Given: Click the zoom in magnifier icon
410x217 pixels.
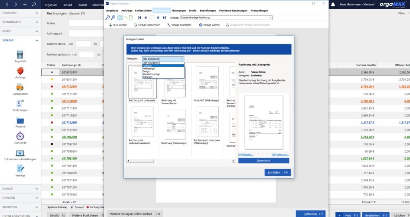Looking at the screenshot, I should pyautogui.click(x=113, y=18).
